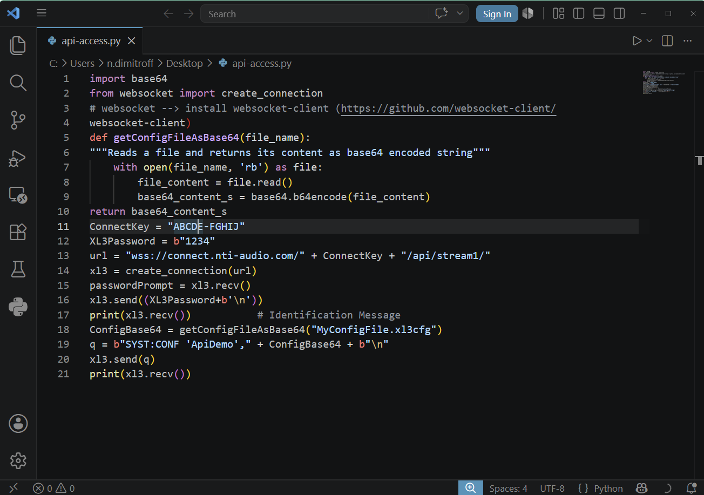Change encoding via UTF-8
Viewport: 704px width, 495px height.
[552, 488]
